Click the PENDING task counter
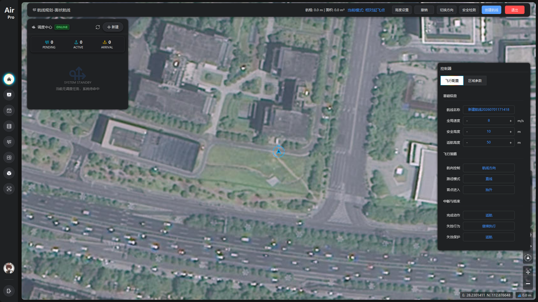This screenshot has width=538, height=302. (49, 44)
